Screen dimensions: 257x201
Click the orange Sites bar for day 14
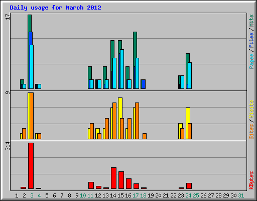pyautogui.click(x=114, y=121)
